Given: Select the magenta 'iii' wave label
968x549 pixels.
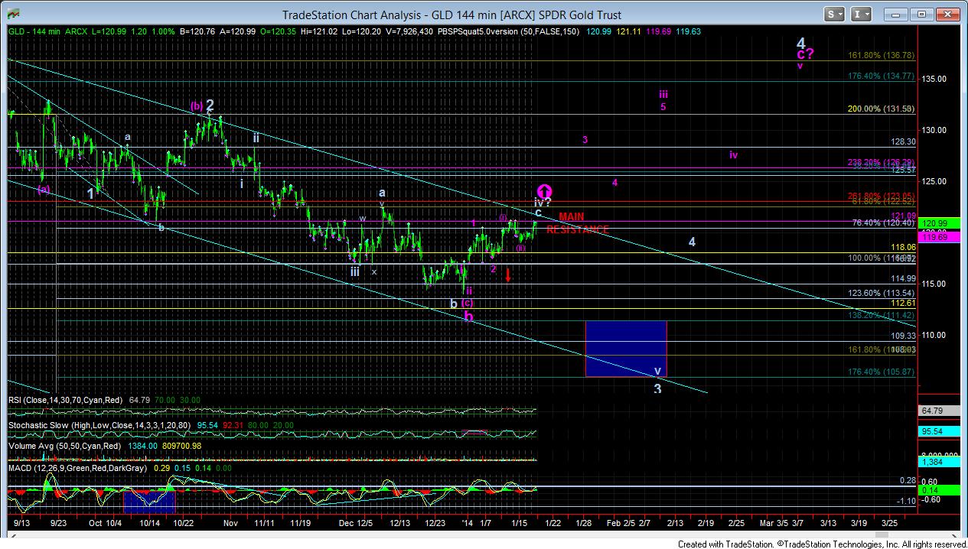Looking at the screenshot, I should 663,95.
